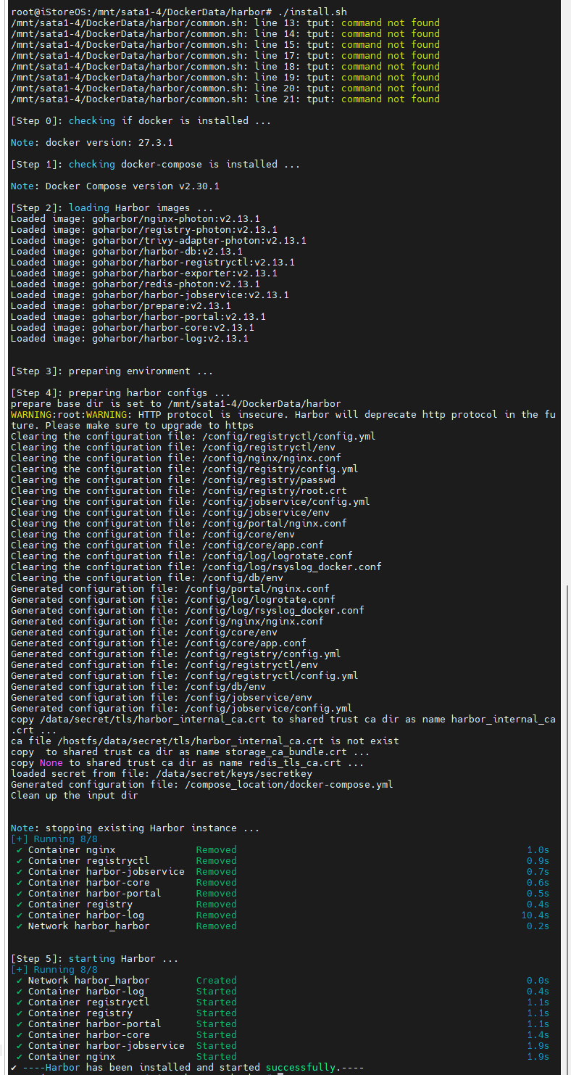Image resolution: width=571 pixels, height=1075 pixels.
Task: Click the loaded goharbor/nginx-photon:v2.13.1 image line
Action: point(135,218)
